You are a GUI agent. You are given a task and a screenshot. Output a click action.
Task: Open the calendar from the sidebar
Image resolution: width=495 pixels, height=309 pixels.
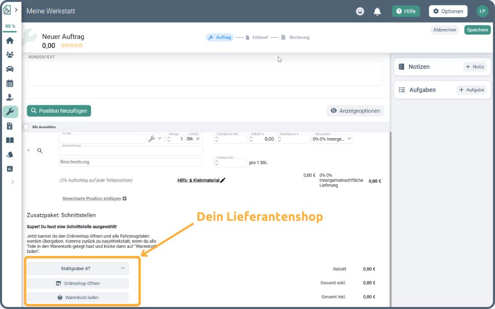[10, 83]
